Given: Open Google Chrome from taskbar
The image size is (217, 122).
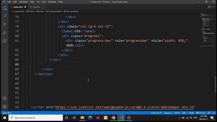Looking at the screenshot, I should (x=113, y=118).
